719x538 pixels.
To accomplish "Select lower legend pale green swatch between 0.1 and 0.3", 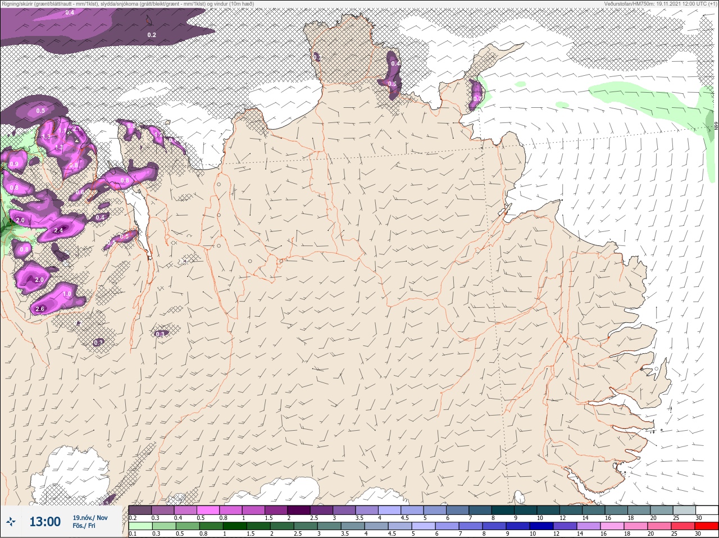I will [x=140, y=526].
